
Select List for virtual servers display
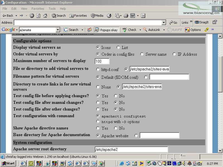pyautogui.click(x=118, y=47)
